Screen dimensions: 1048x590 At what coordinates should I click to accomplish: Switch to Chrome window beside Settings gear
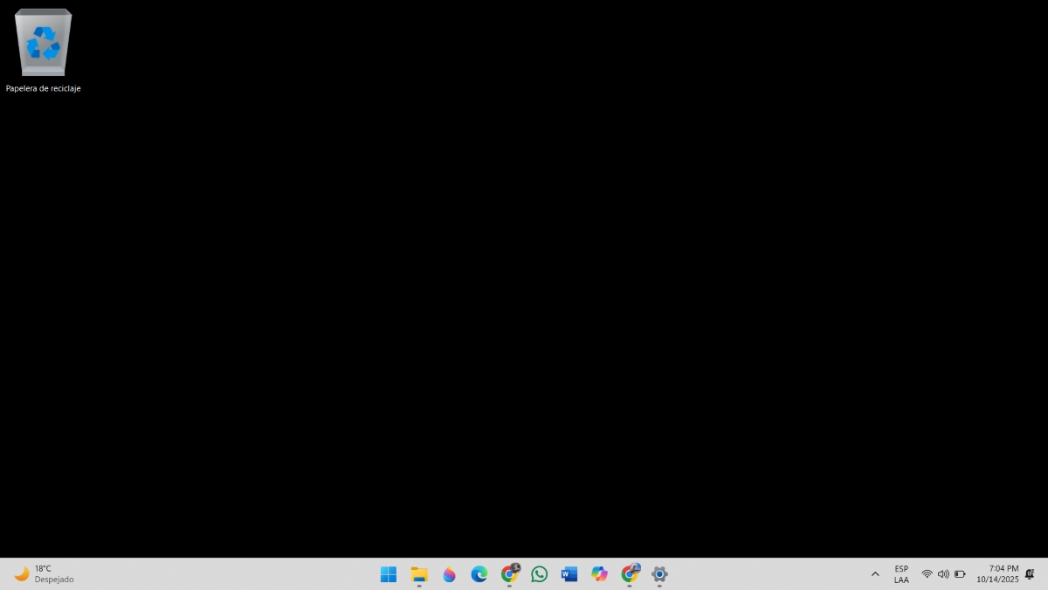tap(630, 574)
